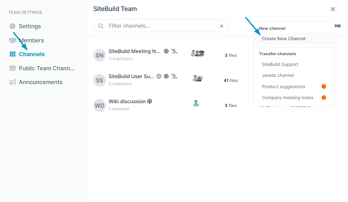Image resolution: width=348 pixels, height=202 pixels.
Task: Open SiteBuild User Support 41 files link
Action: tap(231, 81)
